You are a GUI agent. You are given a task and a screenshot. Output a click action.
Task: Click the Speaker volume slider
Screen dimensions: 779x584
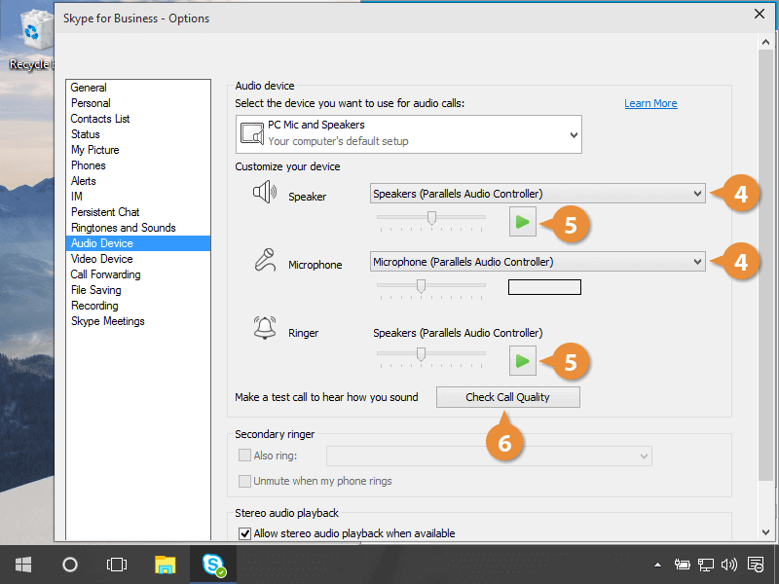(x=431, y=218)
